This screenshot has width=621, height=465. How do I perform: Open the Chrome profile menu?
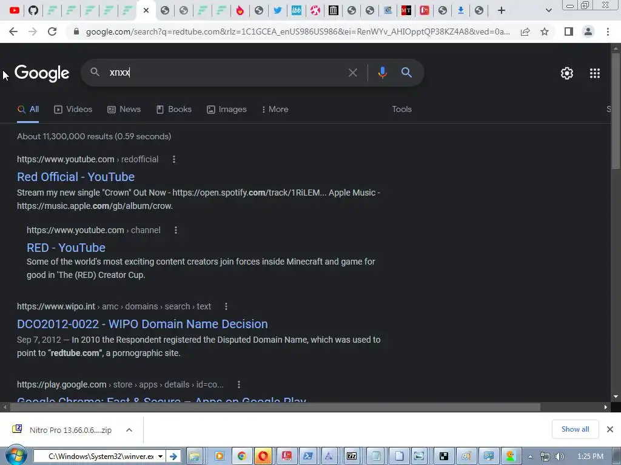pos(588,31)
